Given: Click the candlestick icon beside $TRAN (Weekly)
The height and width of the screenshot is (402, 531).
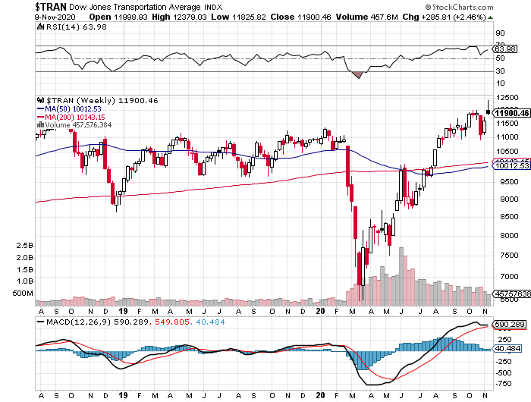Looking at the screenshot, I should click(x=41, y=100).
